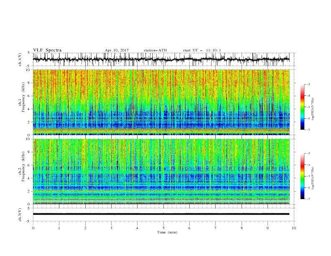Click the time axis tick label "6"
331x256 pixels.
coord(190,228)
